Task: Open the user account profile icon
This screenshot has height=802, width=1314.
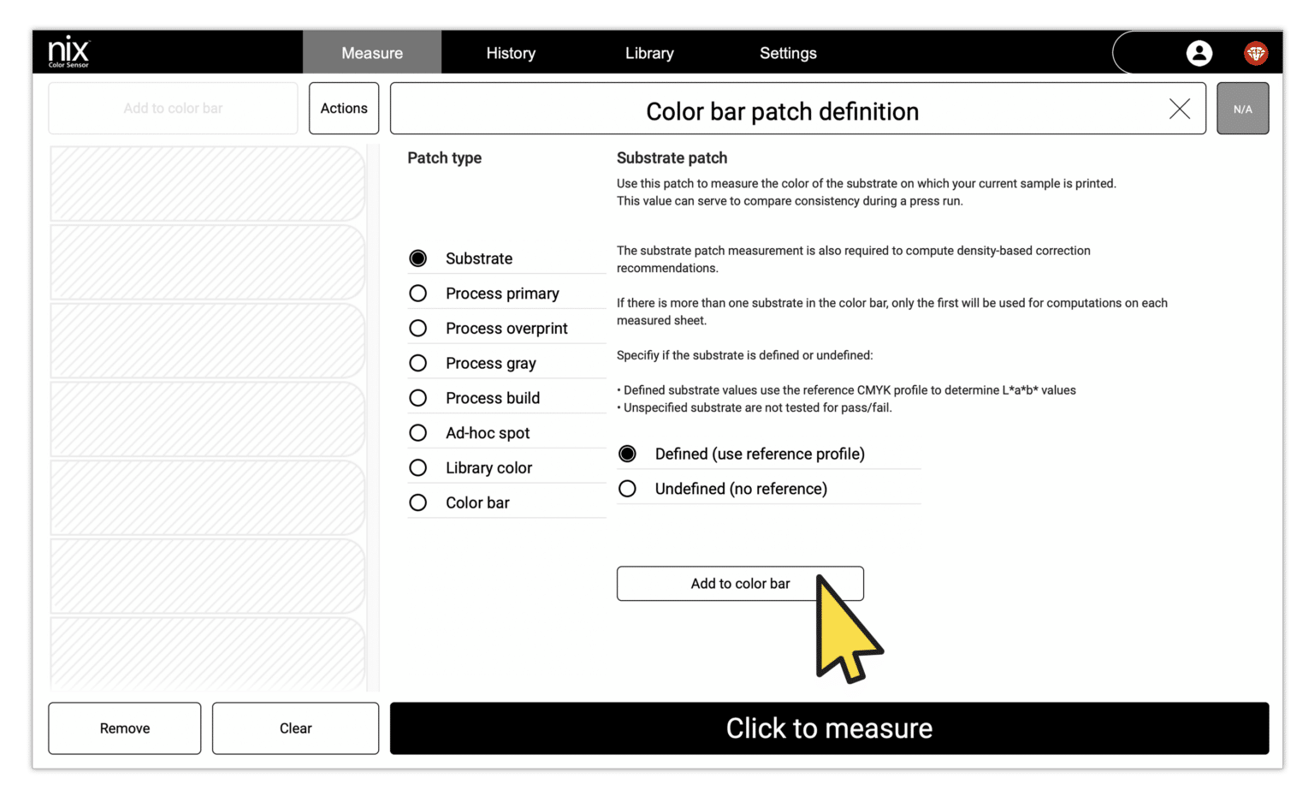Action: coord(1199,52)
